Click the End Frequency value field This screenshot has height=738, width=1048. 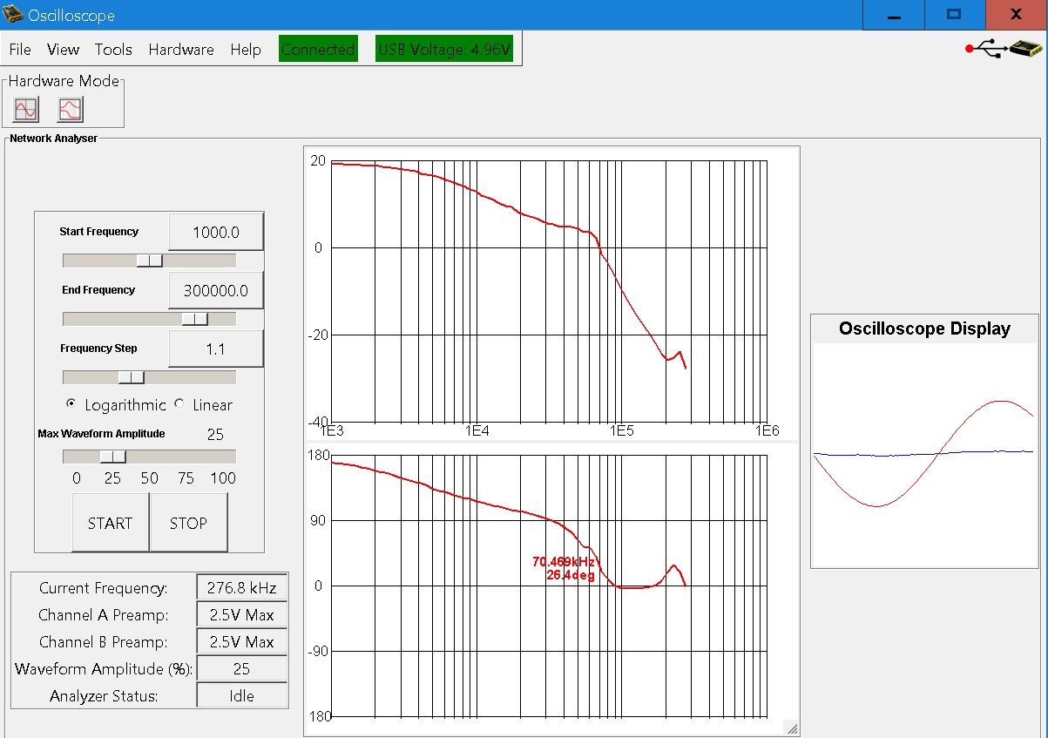[x=215, y=290]
